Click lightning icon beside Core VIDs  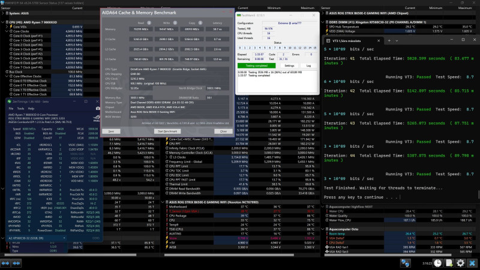click(x=11, y=26)
